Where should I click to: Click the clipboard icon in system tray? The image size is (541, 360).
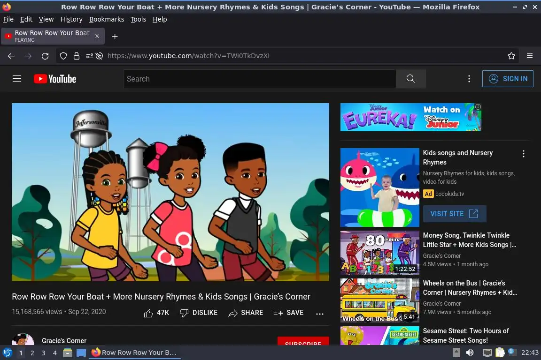pyautogui.click(x=500, y=352)
